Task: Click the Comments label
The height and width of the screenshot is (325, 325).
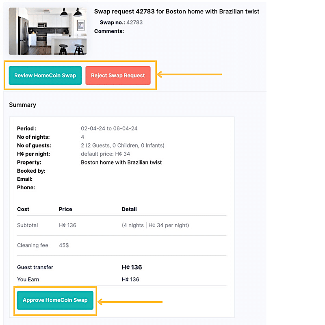Action: [x=109, y=31]
